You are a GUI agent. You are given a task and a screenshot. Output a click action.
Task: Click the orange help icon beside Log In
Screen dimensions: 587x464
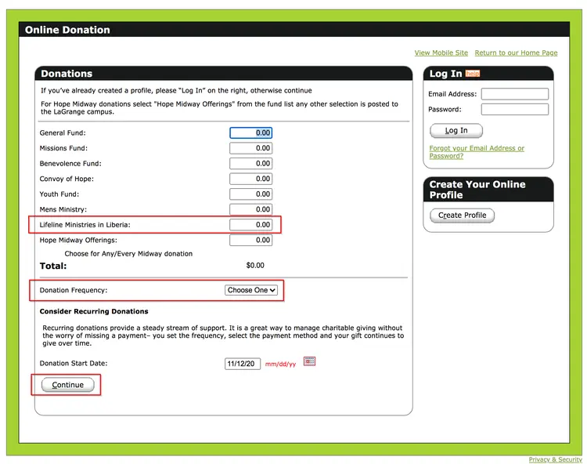[x=472, y=74]
